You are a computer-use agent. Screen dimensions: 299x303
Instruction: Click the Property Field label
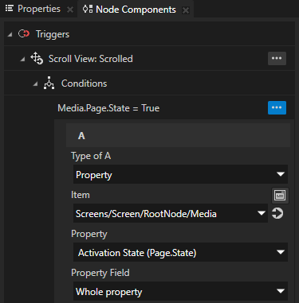tap(100, 273)
